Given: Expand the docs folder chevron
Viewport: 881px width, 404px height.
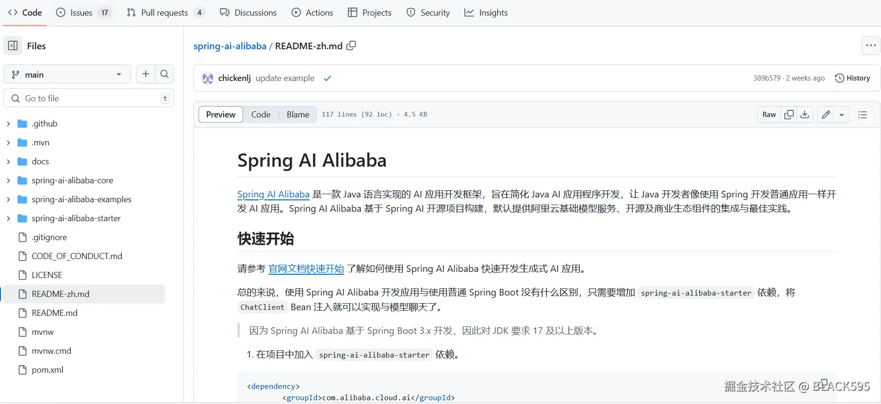Looking at the screenshot, I should [8, 162].
